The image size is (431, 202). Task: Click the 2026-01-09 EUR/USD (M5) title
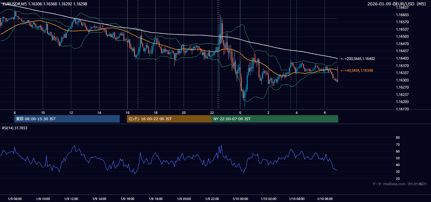(397, 4)
